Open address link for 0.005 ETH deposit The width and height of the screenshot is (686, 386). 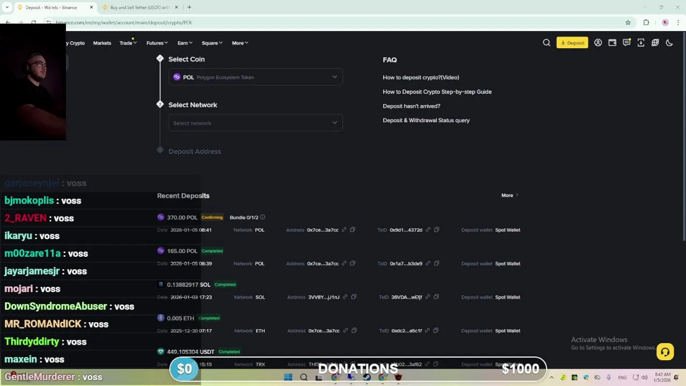(345, 331)
